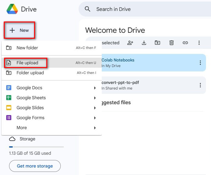Expand Google Forms submenu arrow
211x175 pixels.
pyautogui.click(x=95, y=118)
